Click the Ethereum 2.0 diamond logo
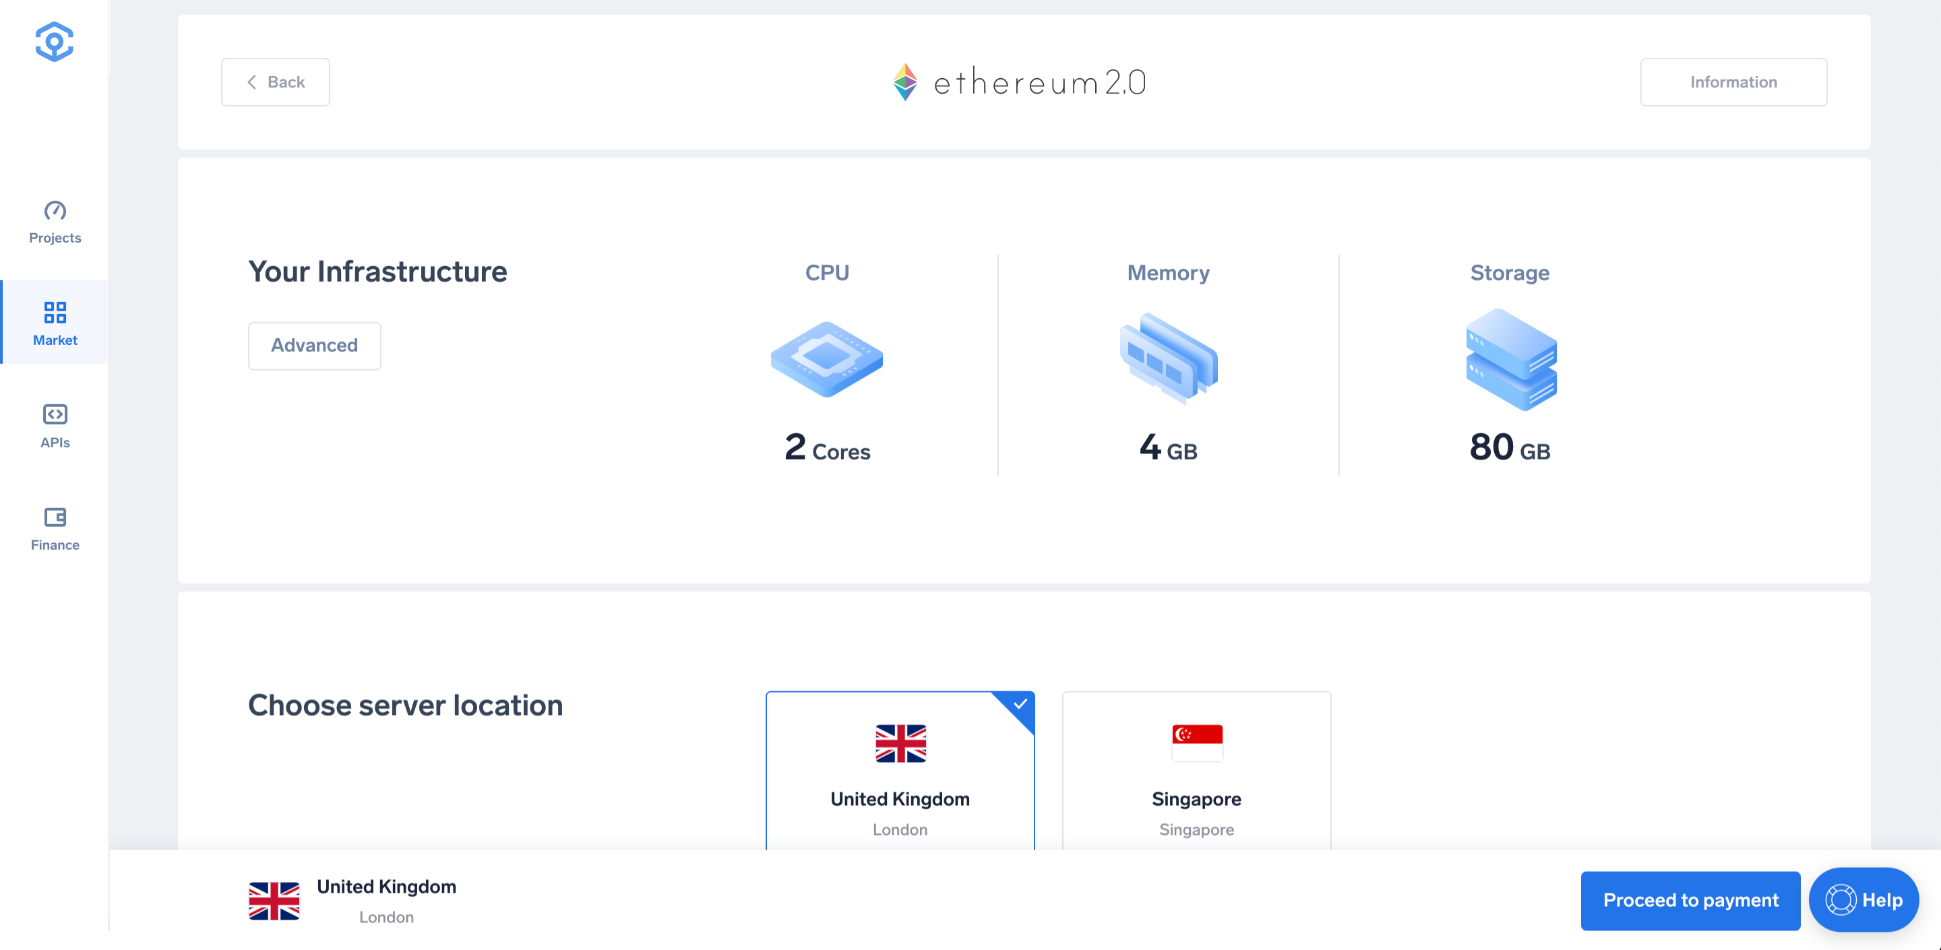 (905, 82)
